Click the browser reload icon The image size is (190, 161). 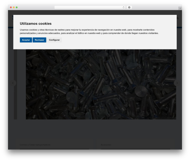pyautogui.click(x=123, y=7)
